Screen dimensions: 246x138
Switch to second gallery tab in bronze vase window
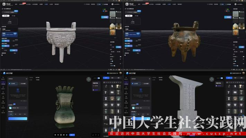tap(112, 78)
